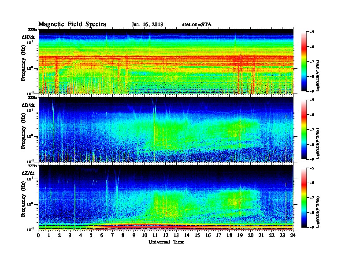This screenshot has height=270, width=349.
Task: Click the '23' tick on Universal Time axis
Action: (x=282, y=235)
